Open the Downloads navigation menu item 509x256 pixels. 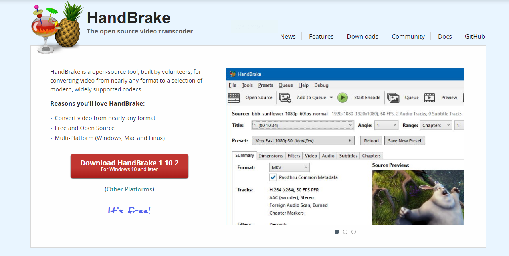click(362, 36)
